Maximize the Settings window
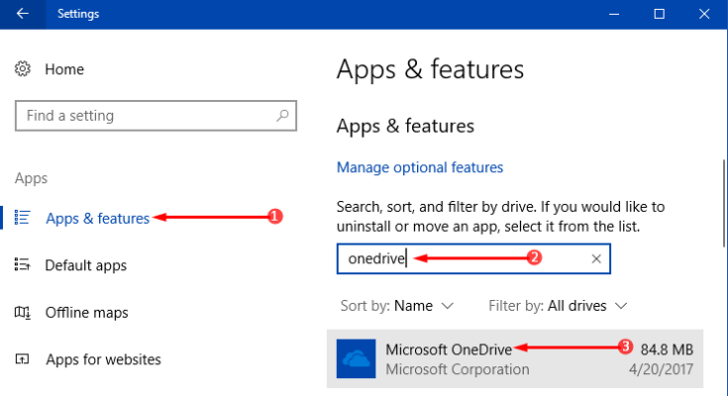The width and height of the screenshot is (728, 396). 660,14
